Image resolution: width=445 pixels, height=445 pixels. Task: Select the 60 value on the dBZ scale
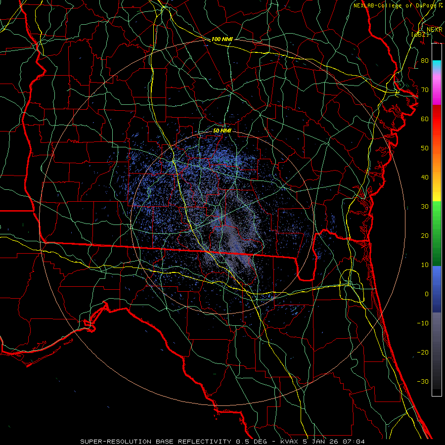(x=425, y=119)
